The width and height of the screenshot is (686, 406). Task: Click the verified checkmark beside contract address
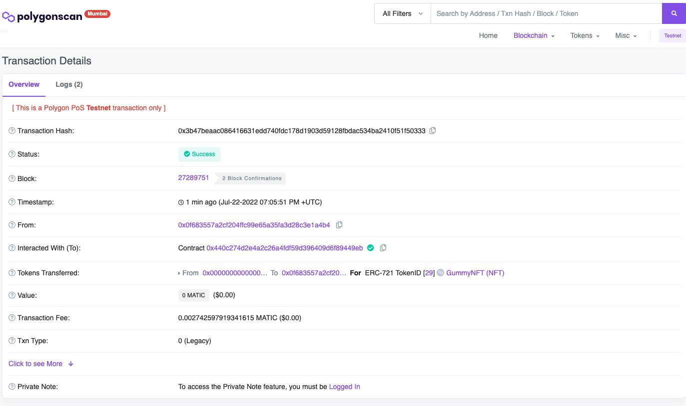coord(370,248)
